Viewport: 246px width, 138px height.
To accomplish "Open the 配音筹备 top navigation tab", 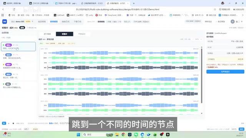I will pos(42,21).
